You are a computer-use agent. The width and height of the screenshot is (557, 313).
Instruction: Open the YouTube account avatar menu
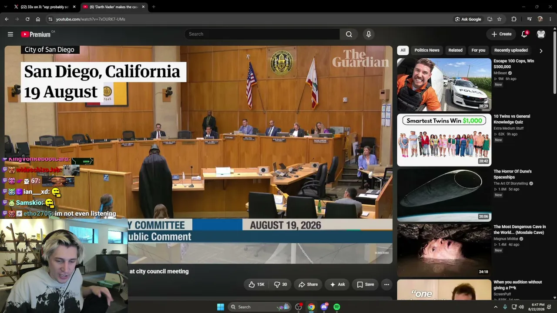pos(541,34)
